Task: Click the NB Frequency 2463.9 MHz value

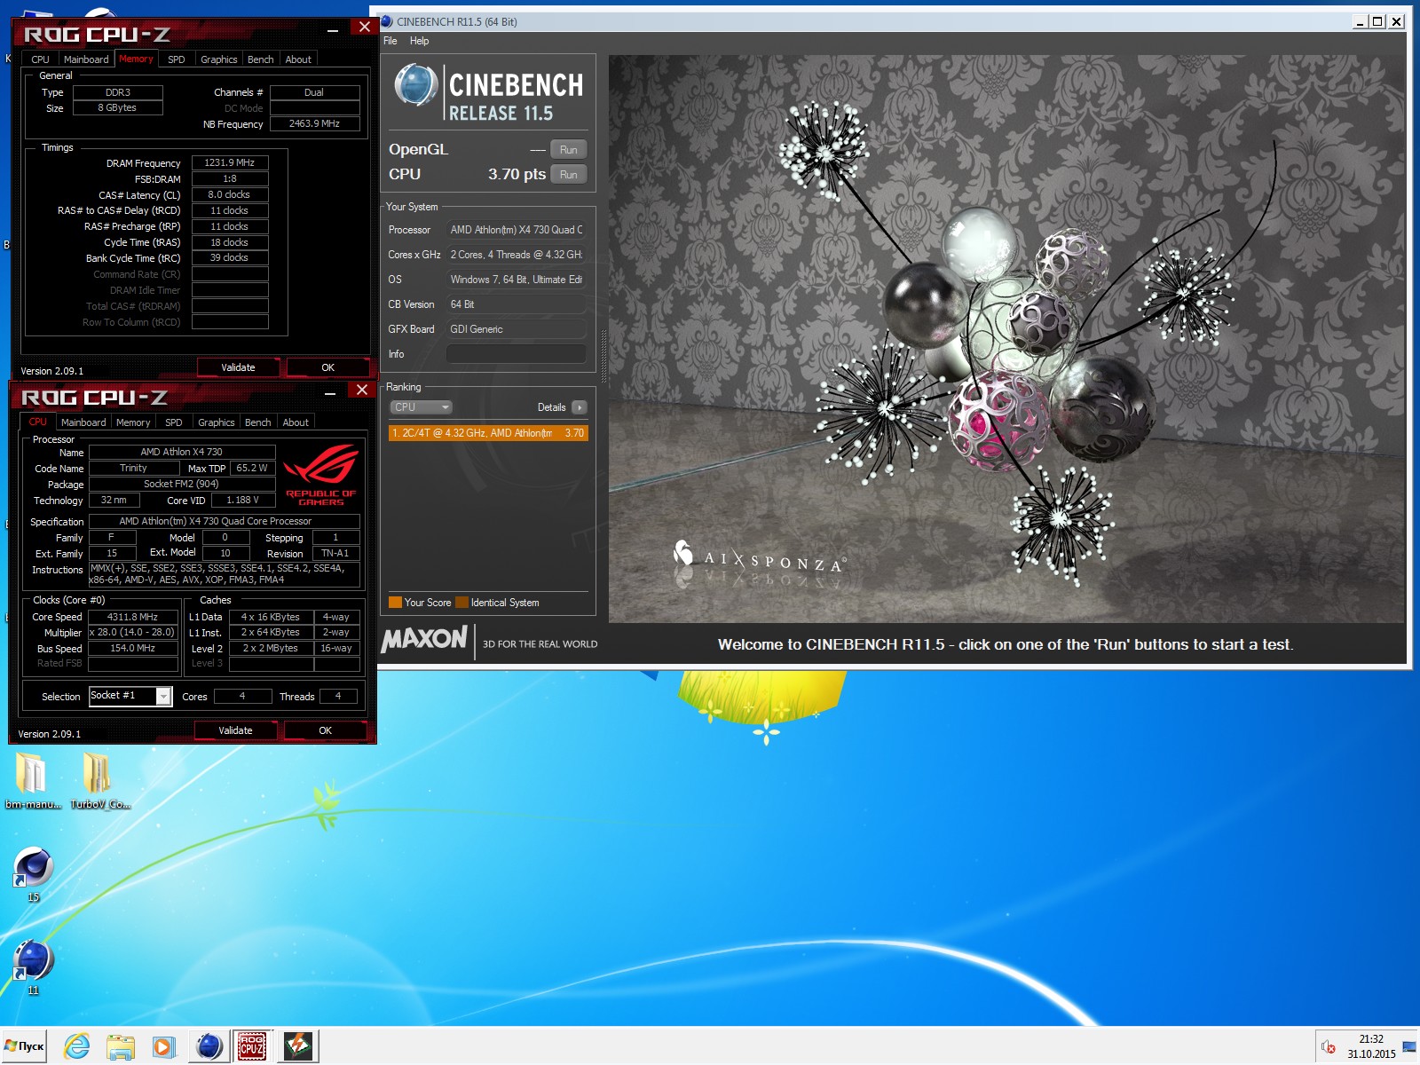Action: [314, 124]
